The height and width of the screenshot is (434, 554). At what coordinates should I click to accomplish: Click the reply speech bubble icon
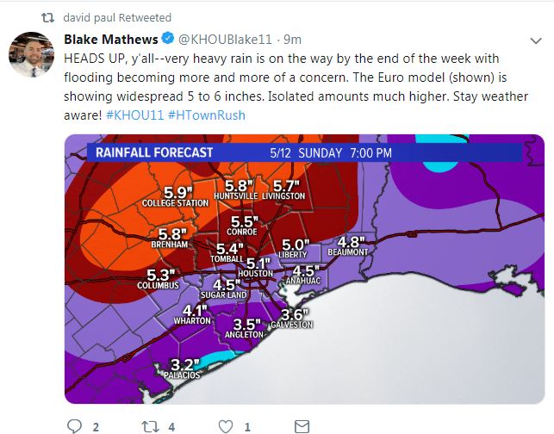[x=74, y=425]
